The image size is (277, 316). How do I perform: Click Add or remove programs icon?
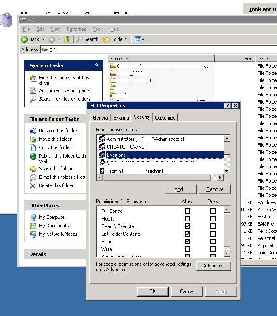tap(33, 90)
